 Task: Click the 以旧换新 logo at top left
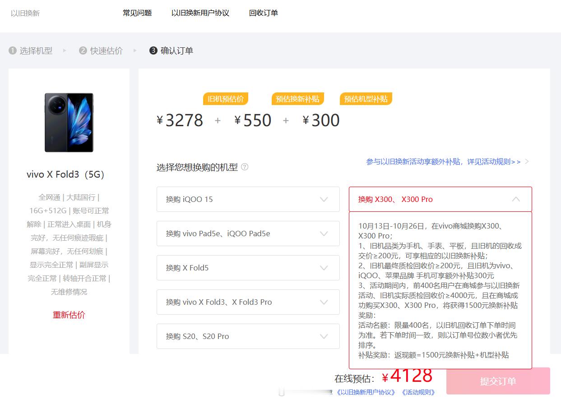[25, 13]
